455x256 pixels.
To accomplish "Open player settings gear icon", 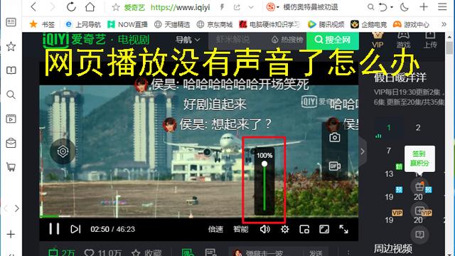I will [284, 229].
